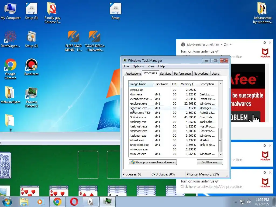Open Windows Explorer from taskbar
Viewport: 276px width, 207px height.
tap(24, 202)
